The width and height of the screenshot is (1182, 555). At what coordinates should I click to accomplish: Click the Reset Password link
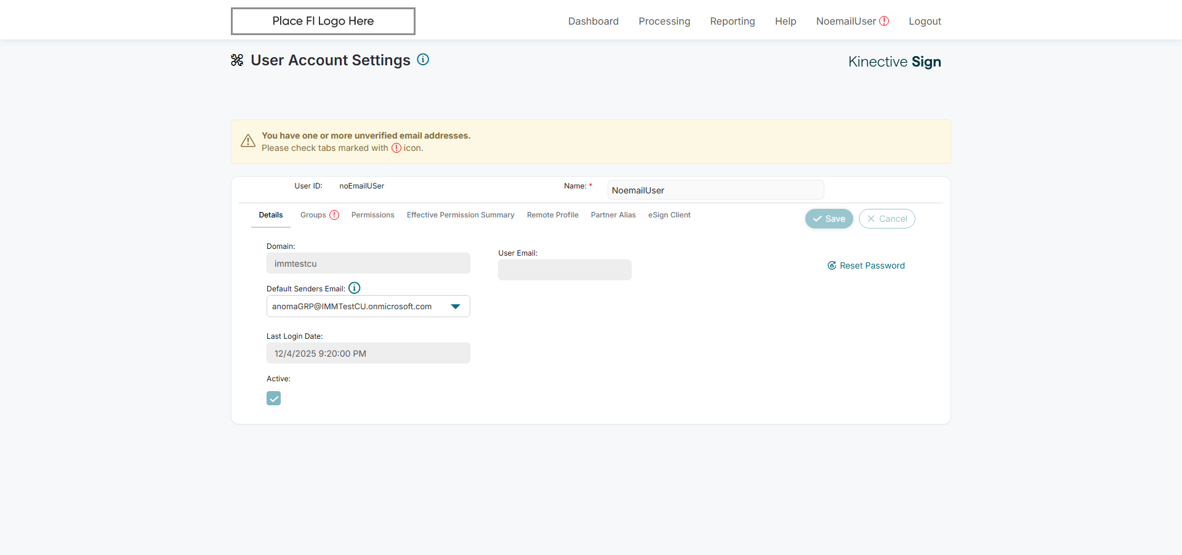point(866,265)
